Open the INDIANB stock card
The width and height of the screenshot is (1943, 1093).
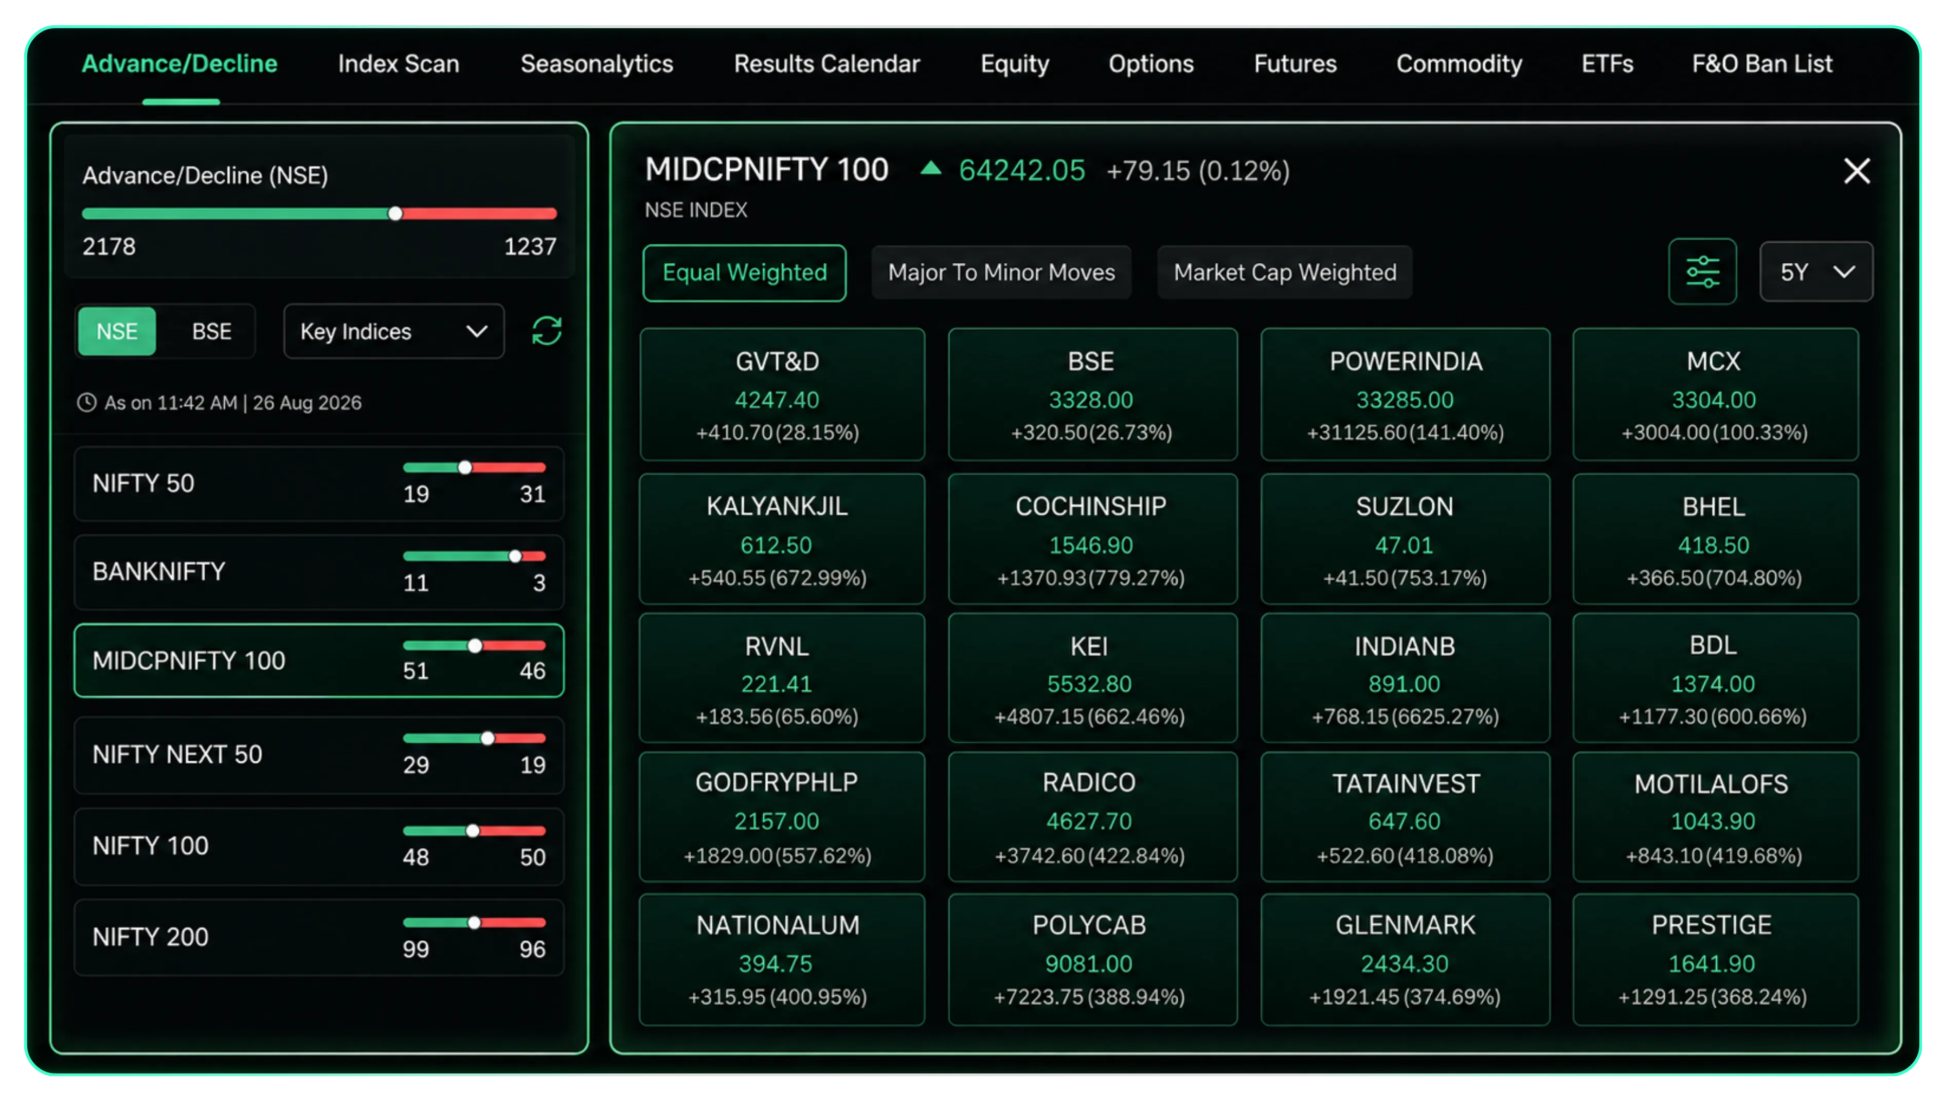(x=1405, y=677)
